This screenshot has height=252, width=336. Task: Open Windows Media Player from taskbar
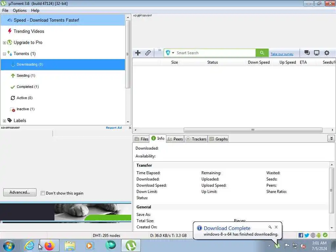pos(90,245)
